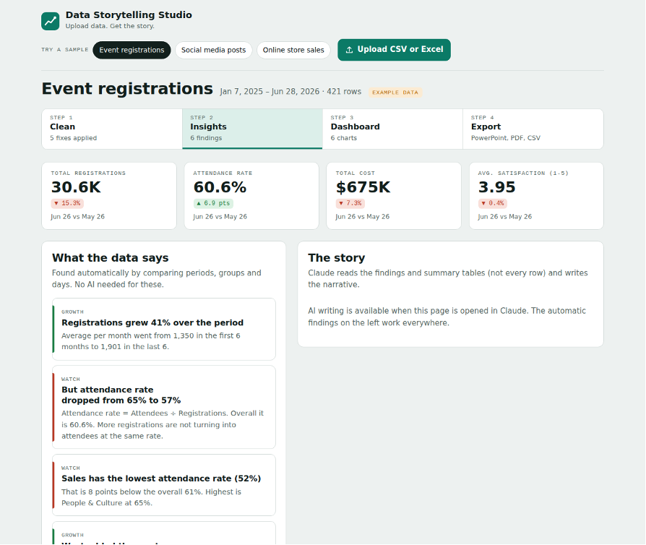This screenshot has width=646, height=545.
Task: Click the EXAMPLE DATA badge
Action: pos(395,93)
